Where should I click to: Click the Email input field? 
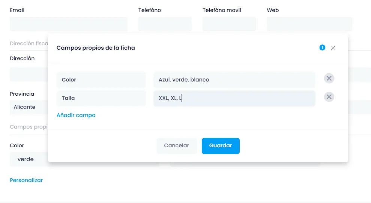pyautogui.click(x=69, y=24)
